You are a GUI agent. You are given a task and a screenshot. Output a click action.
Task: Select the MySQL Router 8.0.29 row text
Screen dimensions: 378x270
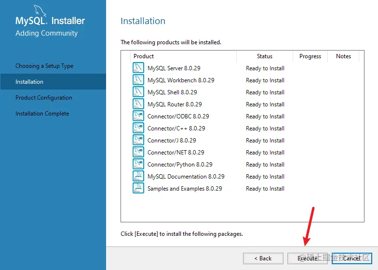tap(175, 104)
